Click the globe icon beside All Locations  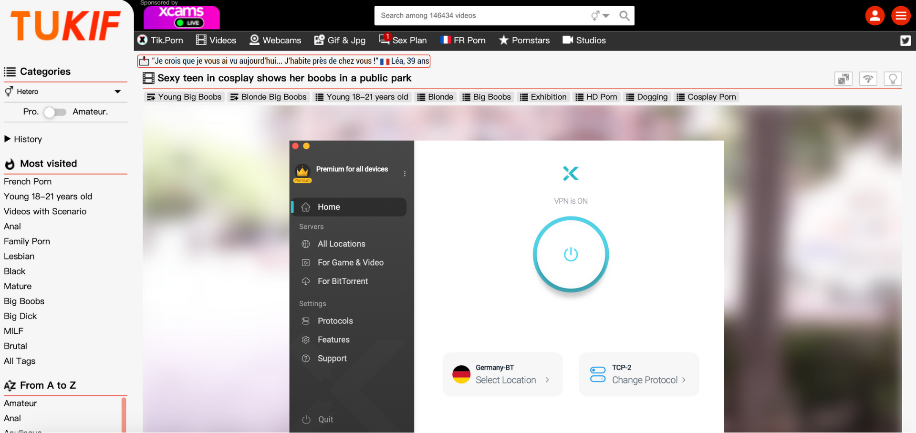(306, 244)
